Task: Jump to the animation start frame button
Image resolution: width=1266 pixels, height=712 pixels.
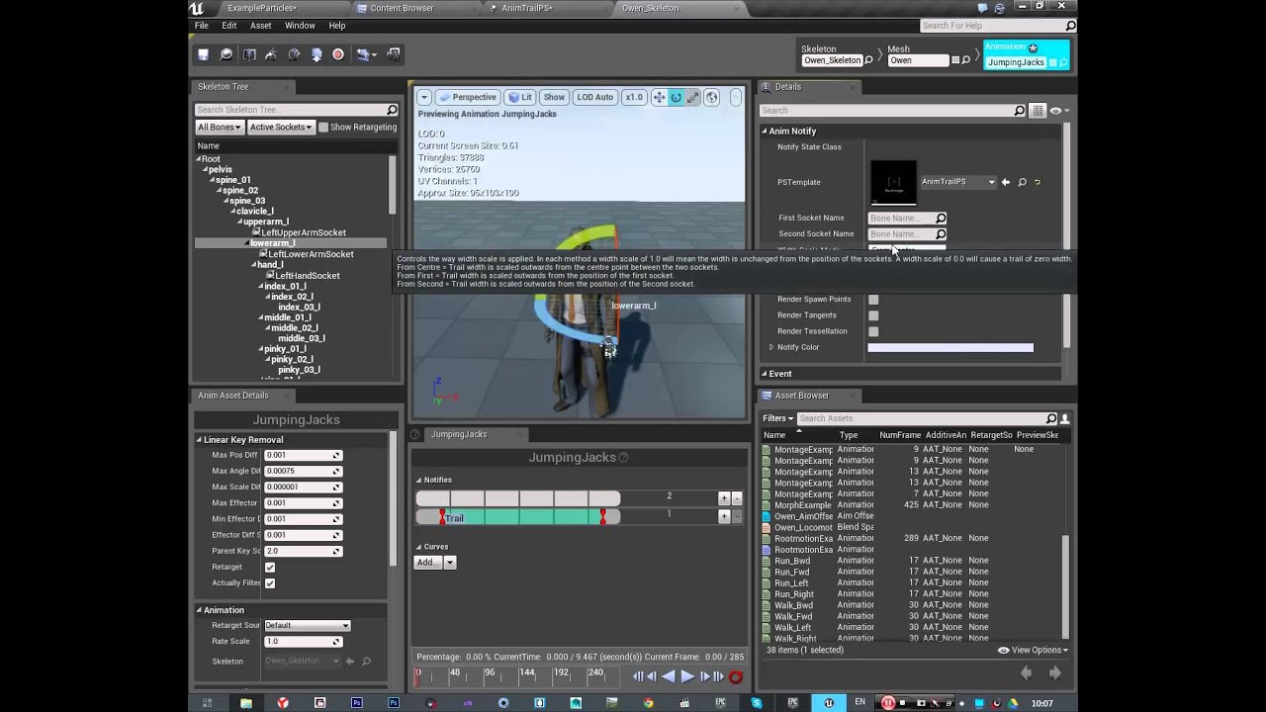Action: coord(638,676)
